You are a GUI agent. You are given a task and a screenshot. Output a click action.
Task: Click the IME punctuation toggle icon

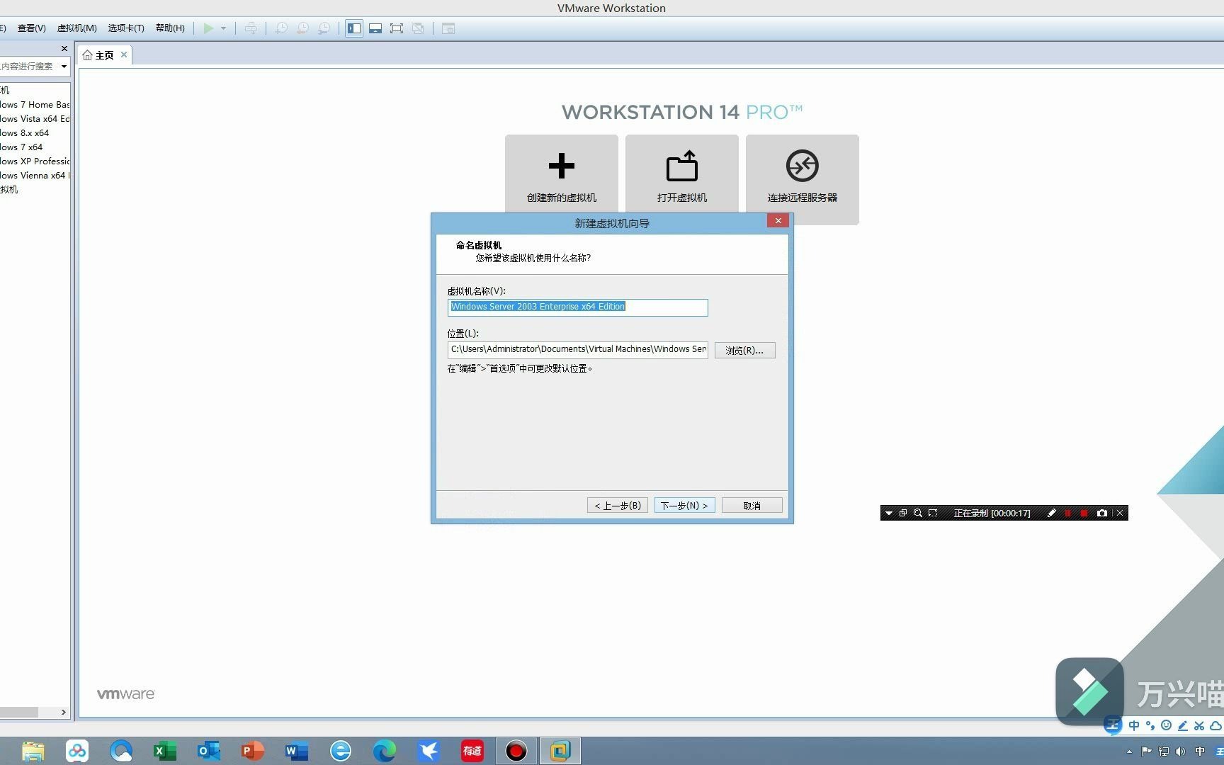(1150, 725)
